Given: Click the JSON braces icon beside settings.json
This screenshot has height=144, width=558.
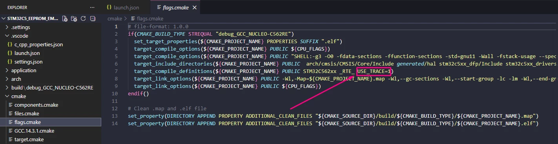Looking at the screenshot, I should pos(10,62).
